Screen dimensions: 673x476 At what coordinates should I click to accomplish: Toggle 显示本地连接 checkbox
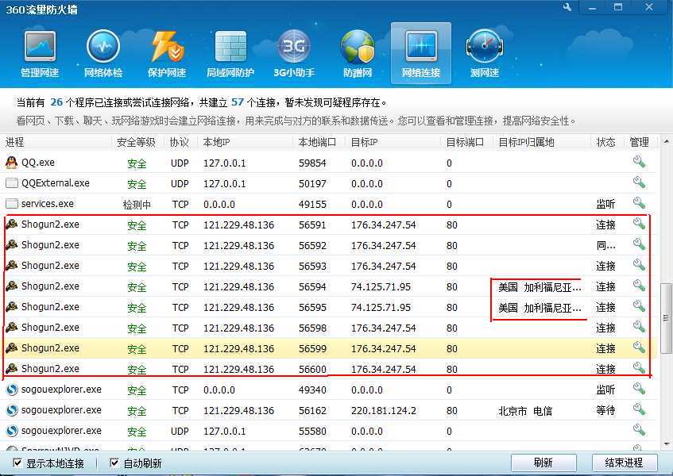[17, 463]
